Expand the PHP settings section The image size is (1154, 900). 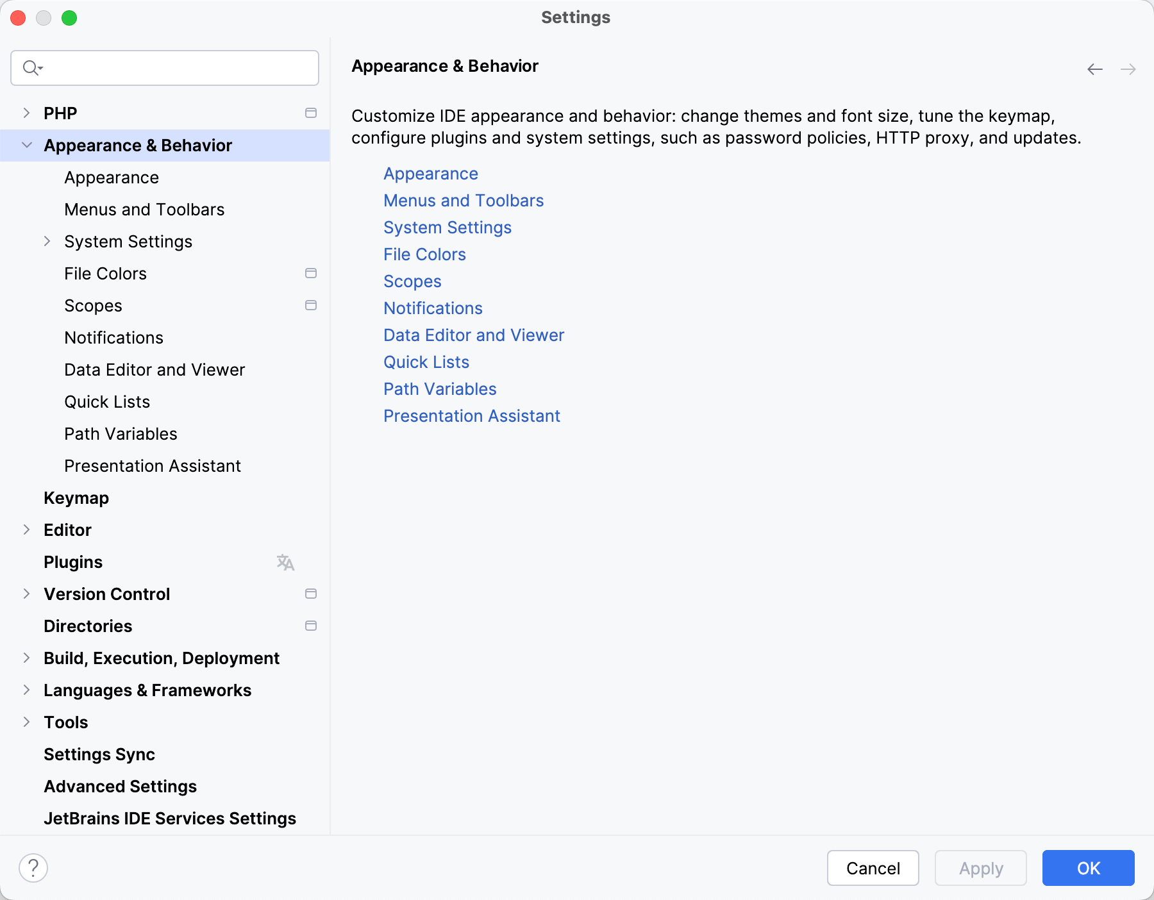pyautogui.click(x=26, y=113)
